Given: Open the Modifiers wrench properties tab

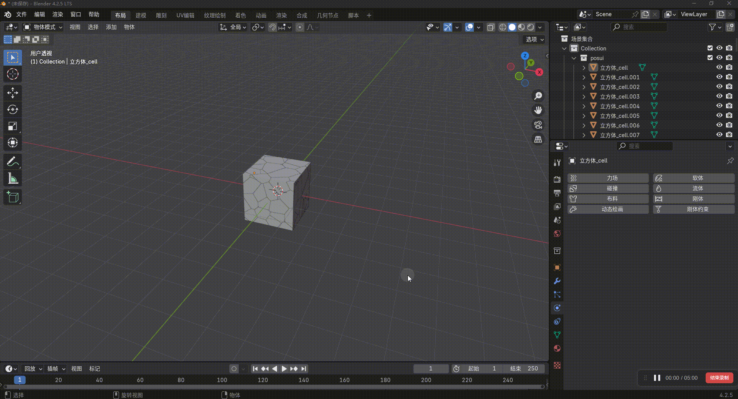Looking at the screenshot, I should click(x=557, y=281).
